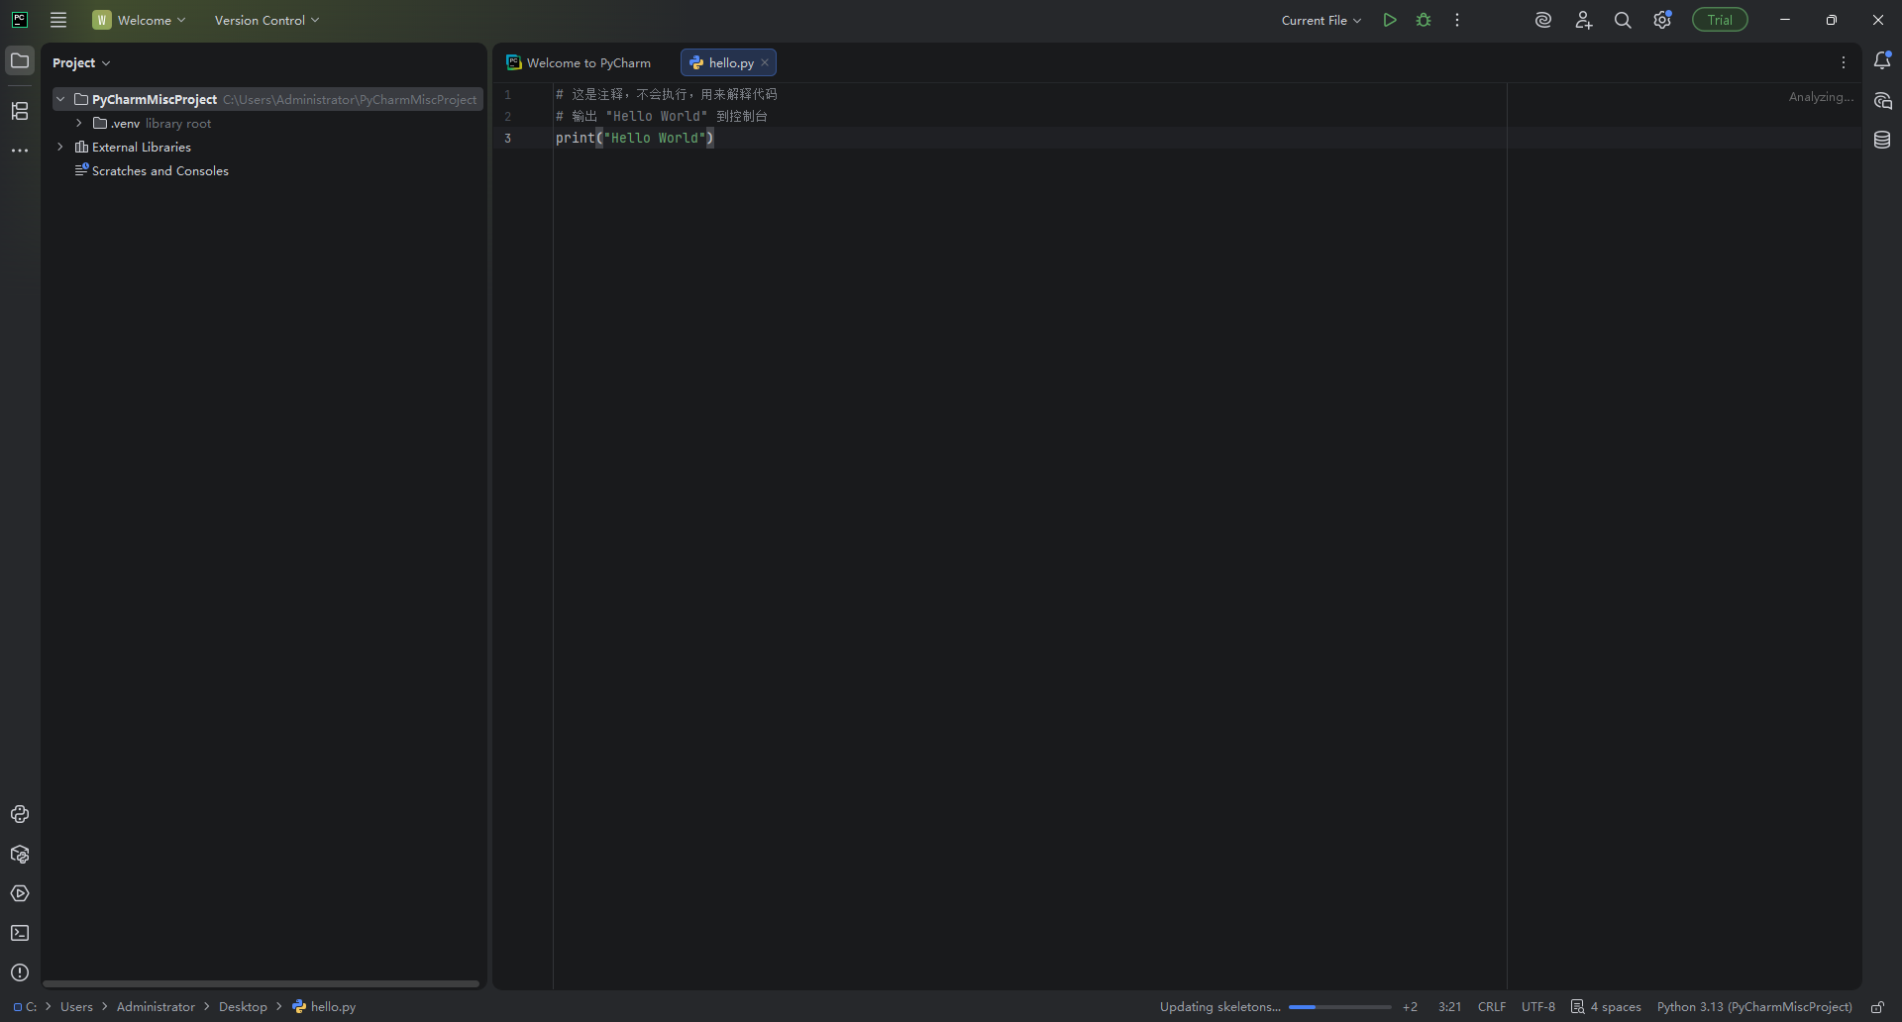
Task: Start debugging with the bug icon
Action: tap(1424, 20)
